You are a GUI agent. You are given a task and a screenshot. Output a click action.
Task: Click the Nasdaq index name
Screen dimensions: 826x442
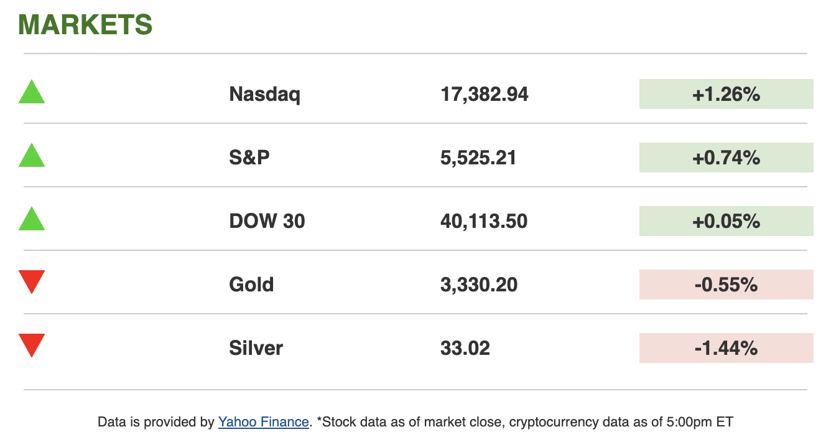tap(265, 95)
